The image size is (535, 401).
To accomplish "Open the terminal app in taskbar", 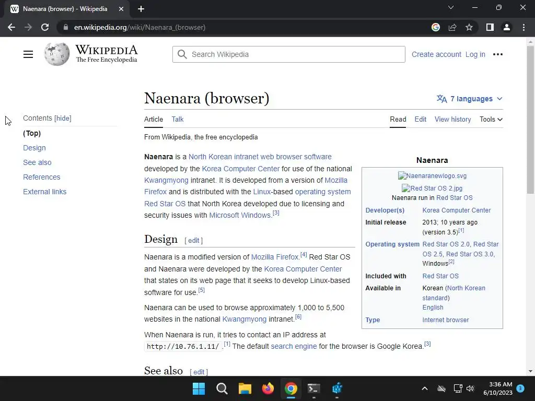I will pos(313,388).
